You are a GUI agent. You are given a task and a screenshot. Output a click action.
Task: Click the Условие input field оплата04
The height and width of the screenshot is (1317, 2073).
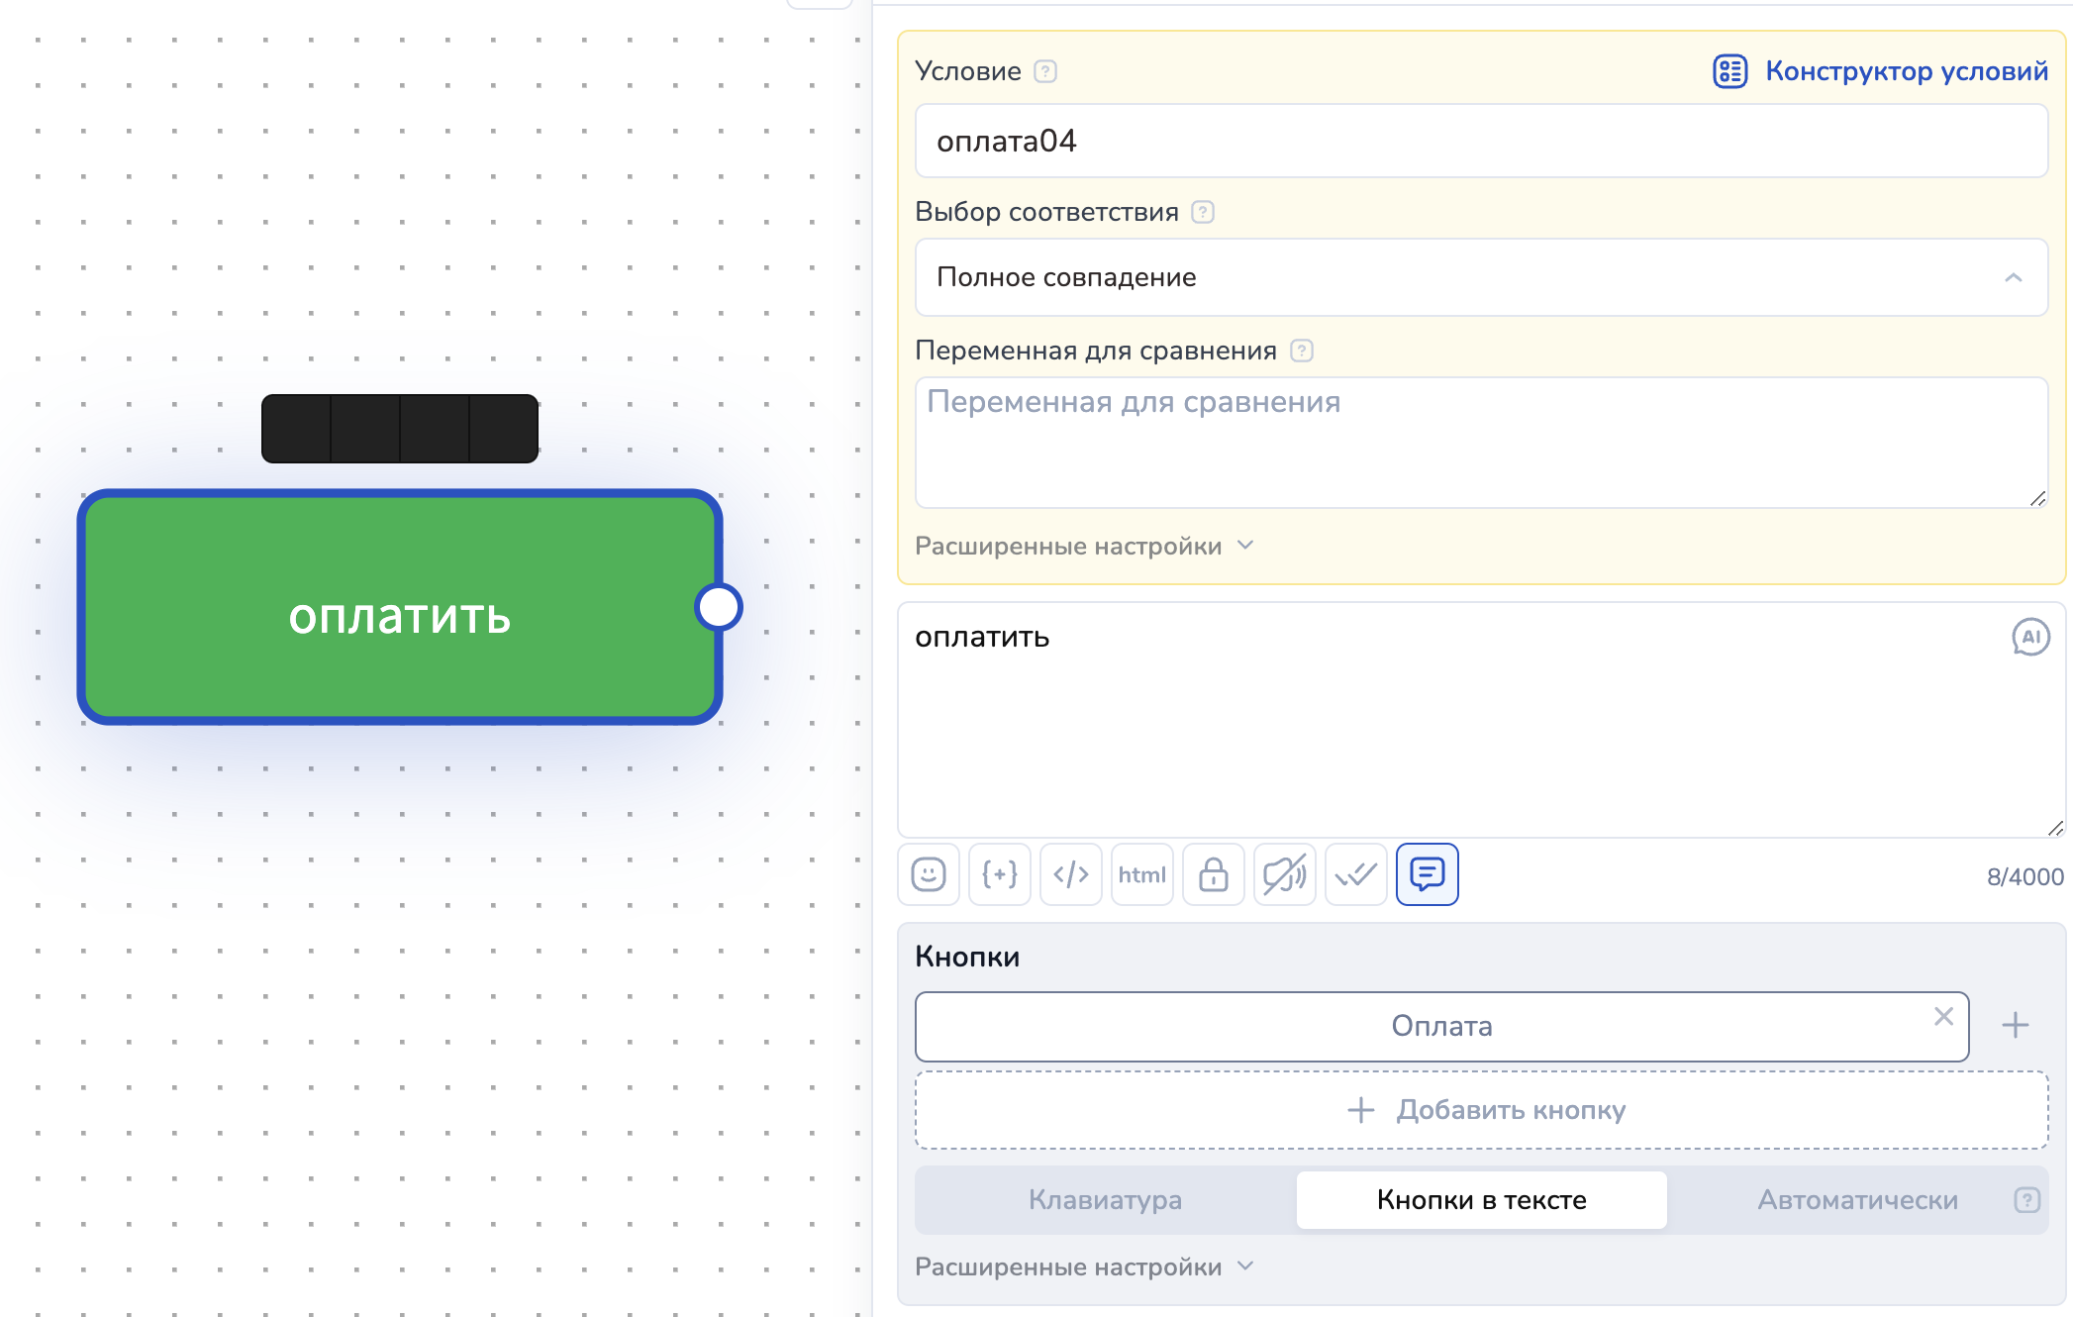click(x=1481, y=142)
